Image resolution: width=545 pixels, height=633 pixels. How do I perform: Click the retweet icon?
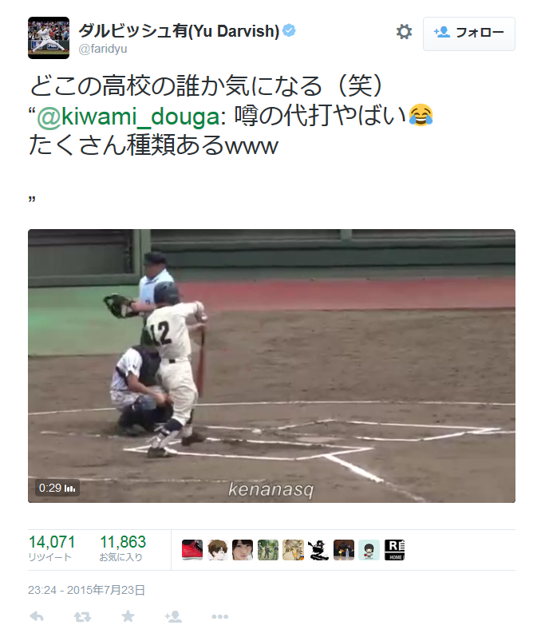pos(82,616)
